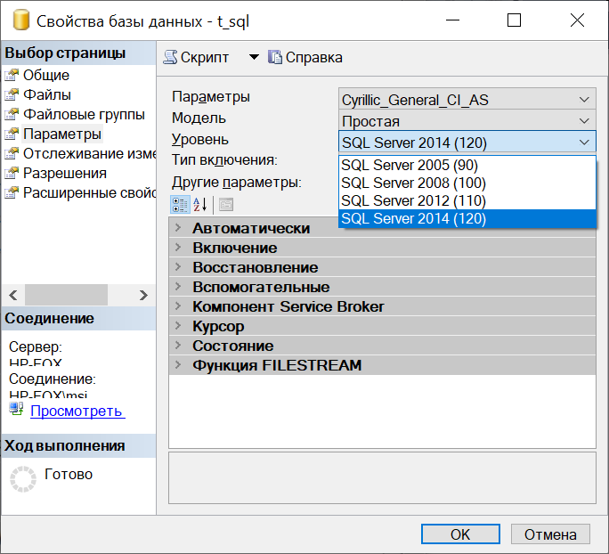The width and height of the screenshot is (609, 554).
Task: Expand the Вспомогательные category
Action: [x=178, y=286]
